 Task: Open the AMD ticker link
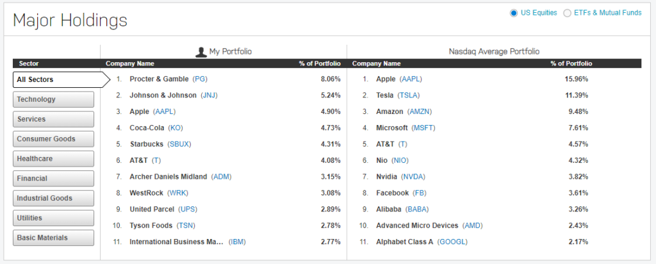[473, 226]
